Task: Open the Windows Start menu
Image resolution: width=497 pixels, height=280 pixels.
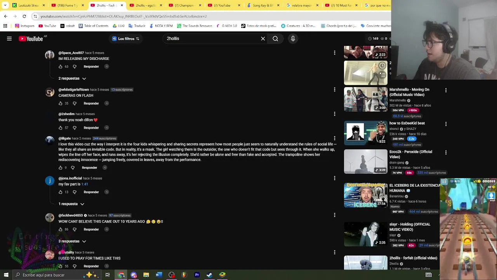Action: (x=6, y=275)
